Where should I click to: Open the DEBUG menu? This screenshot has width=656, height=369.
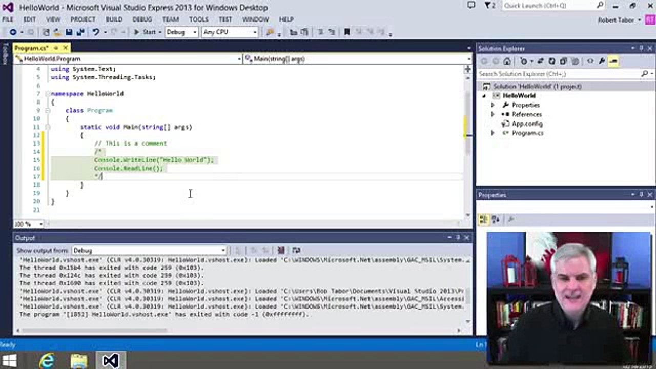(142, 19)
